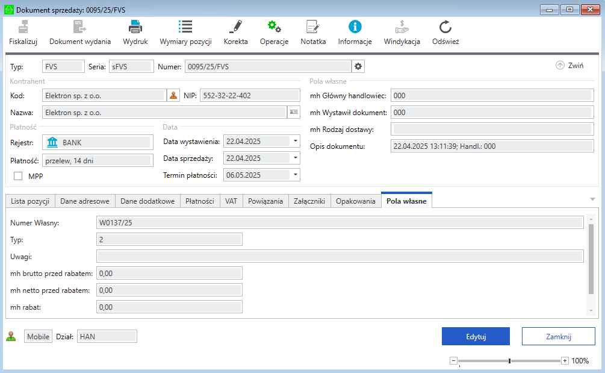The height and width of the screenshot is (373, 605).
Task: Toggle the MPP checkbox
Action: 18,176
